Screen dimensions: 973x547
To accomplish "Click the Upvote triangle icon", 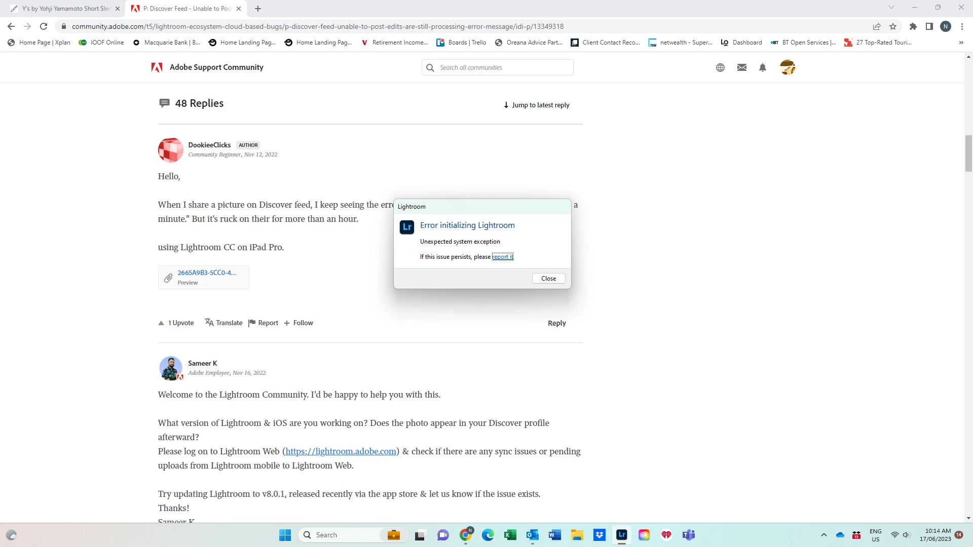I will pyautogui.click(x=161, y=323).
